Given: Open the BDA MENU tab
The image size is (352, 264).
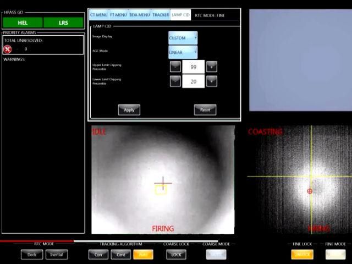Looking at the screenshot, I should (x=139, y=15).
